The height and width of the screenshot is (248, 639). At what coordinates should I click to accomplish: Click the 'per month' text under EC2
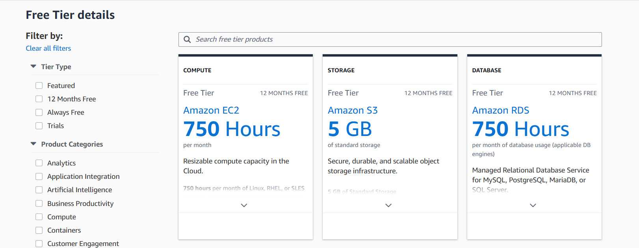[x=197, y=145]
